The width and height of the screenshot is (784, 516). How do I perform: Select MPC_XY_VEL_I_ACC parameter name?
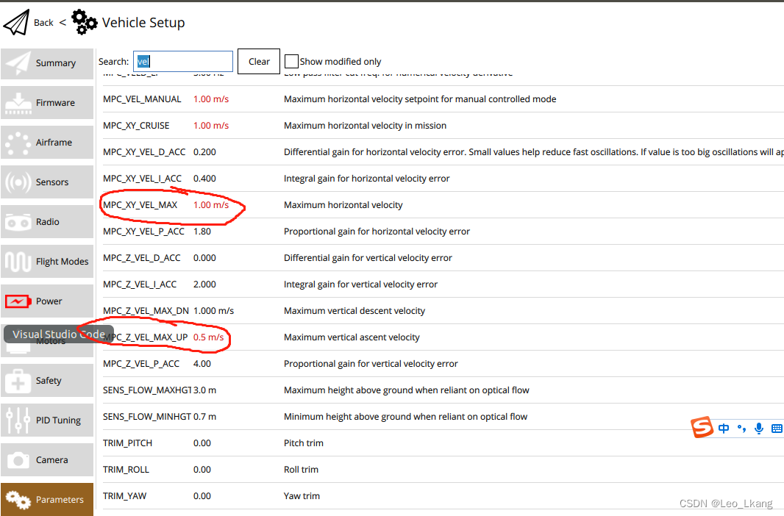142,179
